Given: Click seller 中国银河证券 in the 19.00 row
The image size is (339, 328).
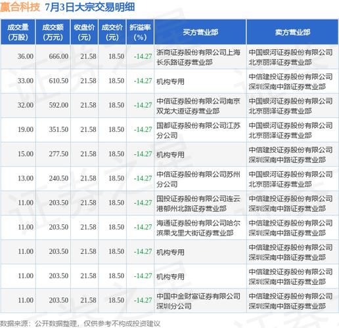Looking at the screenshot, I should click(291, 131).
